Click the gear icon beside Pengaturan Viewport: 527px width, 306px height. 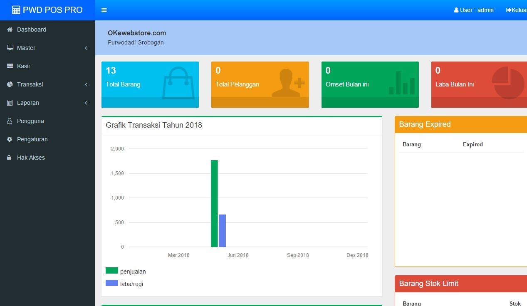tap(10, 139)
